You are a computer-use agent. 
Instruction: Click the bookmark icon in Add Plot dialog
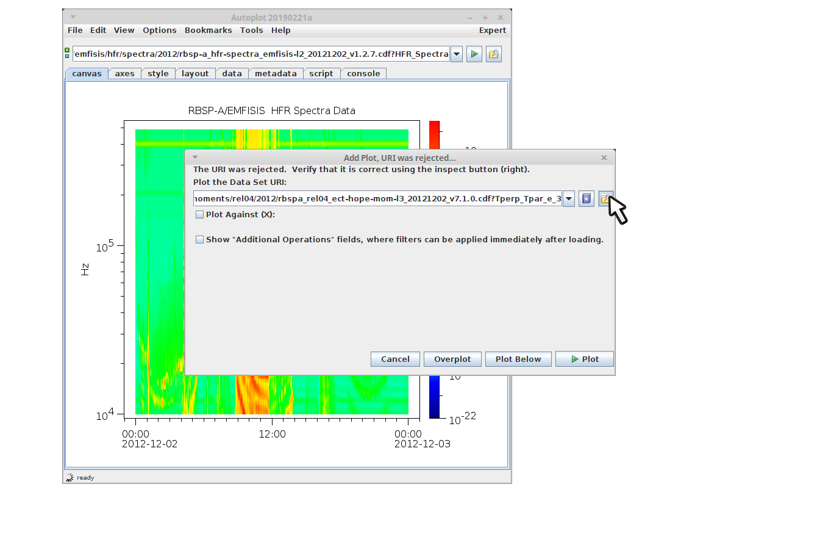pos(586,199)
